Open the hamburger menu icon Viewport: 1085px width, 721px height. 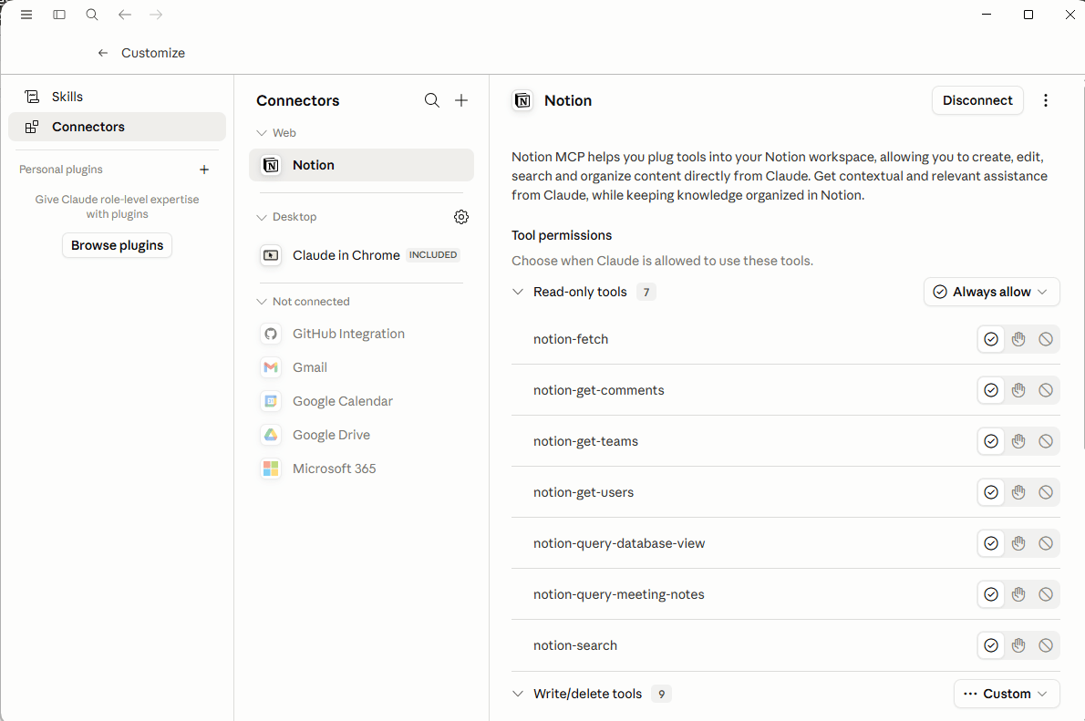click(x=26, y=15)
